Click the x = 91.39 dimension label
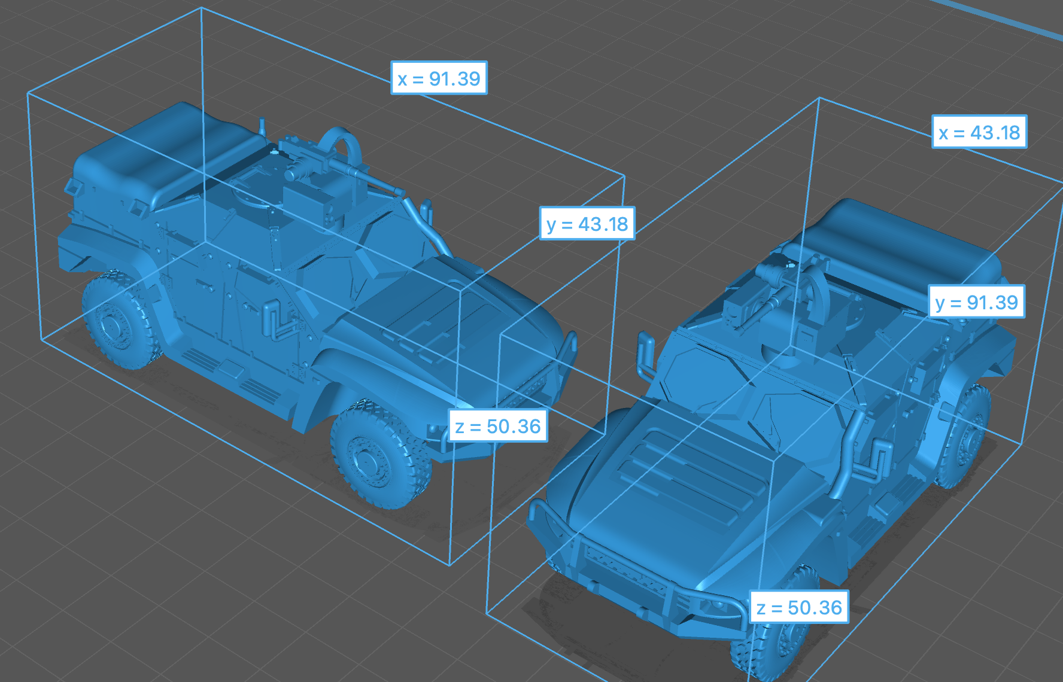Viewport: 1063px width, 682px height. tap(439, 78)
